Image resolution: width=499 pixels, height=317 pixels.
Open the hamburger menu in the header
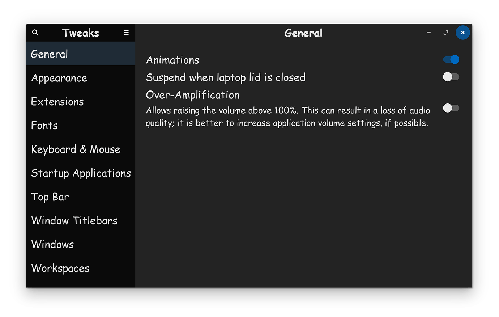click(x=126, y=33)
